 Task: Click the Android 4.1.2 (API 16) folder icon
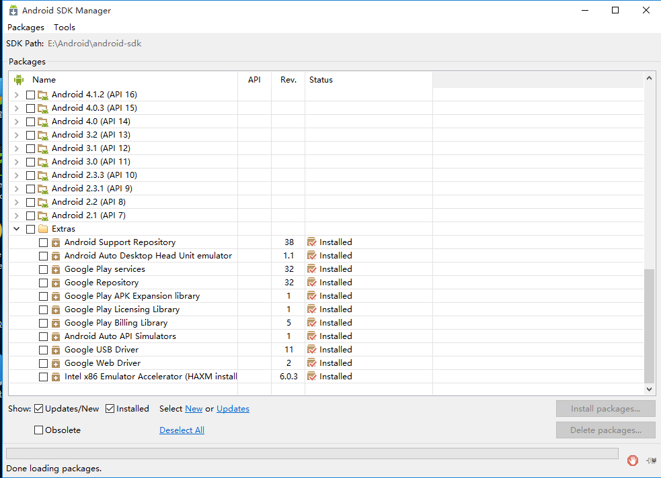point(42,95)
